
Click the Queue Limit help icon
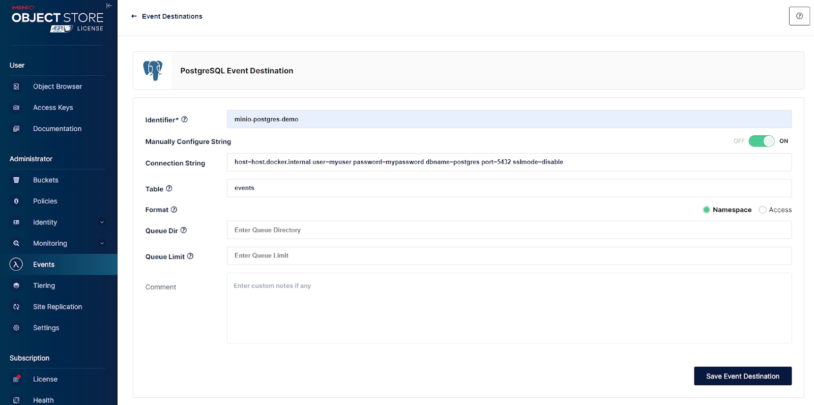tap(190, 256)
